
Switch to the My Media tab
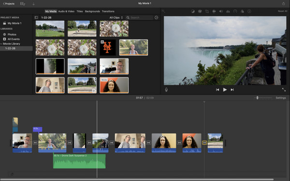(51, 11)
